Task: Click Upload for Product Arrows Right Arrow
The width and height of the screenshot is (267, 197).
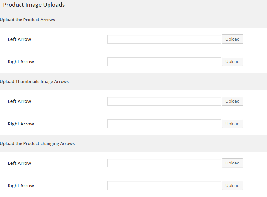Action: [232, 62]
